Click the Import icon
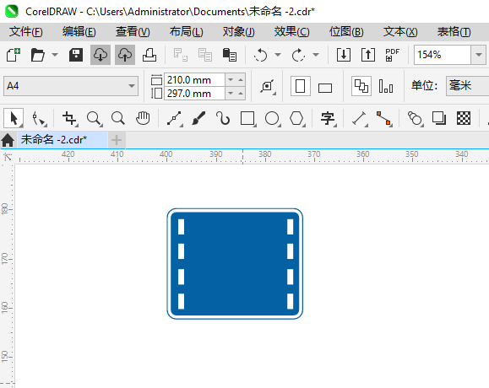 coord(344,55)
